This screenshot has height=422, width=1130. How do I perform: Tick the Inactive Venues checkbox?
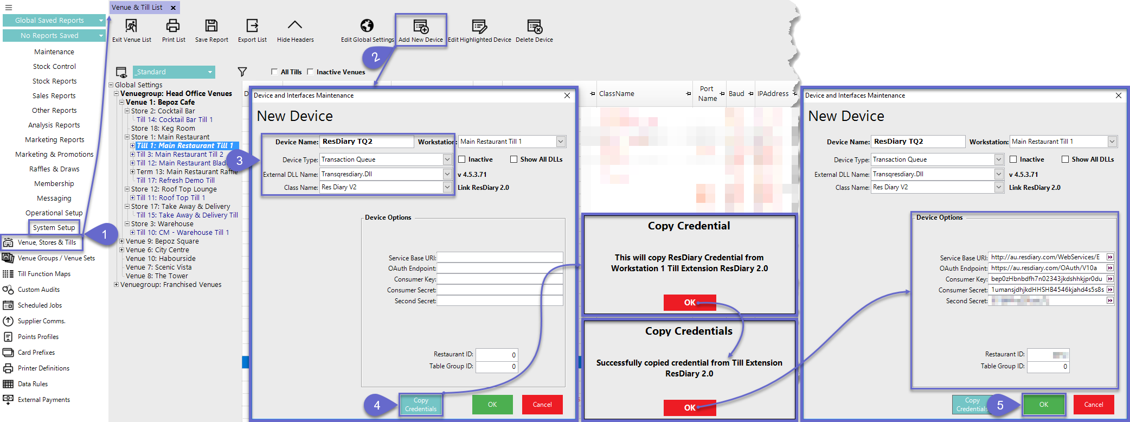pyautogui.click(x=310, y=72)
